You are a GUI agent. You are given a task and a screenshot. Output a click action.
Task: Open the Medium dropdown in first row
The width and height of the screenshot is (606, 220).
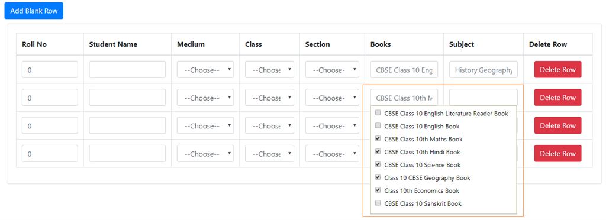tap(205, 69)
